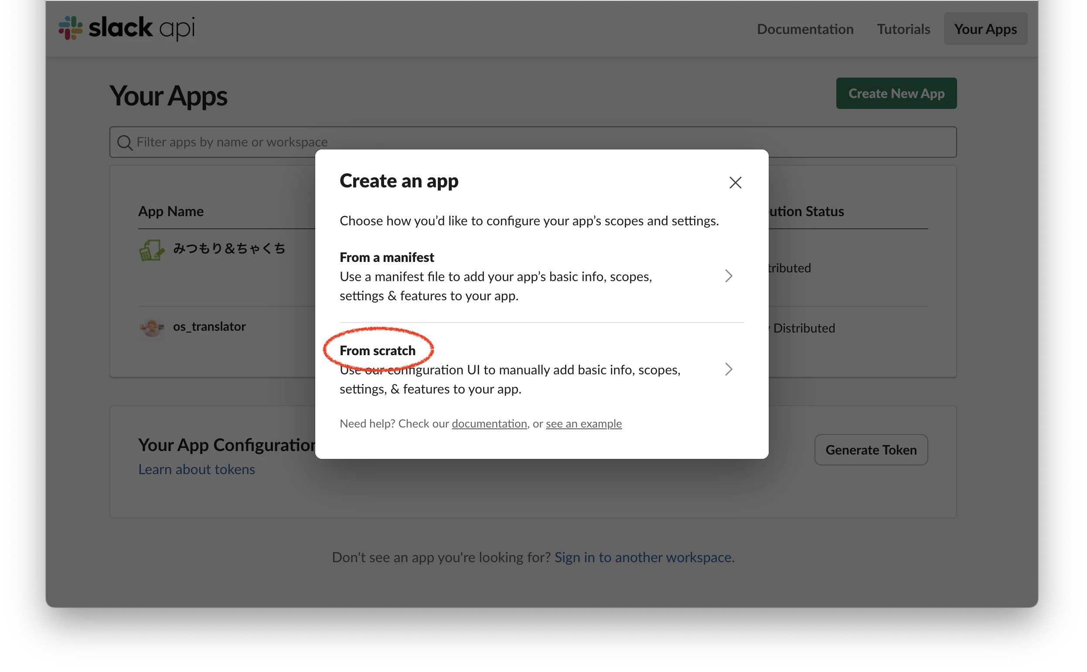Click the slack api wordmark text
The height and width of the screenshot is (672, 1087).
pyautogui.click(x=142, y=28)
